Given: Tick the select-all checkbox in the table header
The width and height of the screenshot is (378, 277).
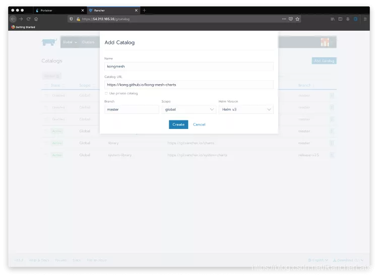Looking at the screenshot, I should [x=46, y=85].
